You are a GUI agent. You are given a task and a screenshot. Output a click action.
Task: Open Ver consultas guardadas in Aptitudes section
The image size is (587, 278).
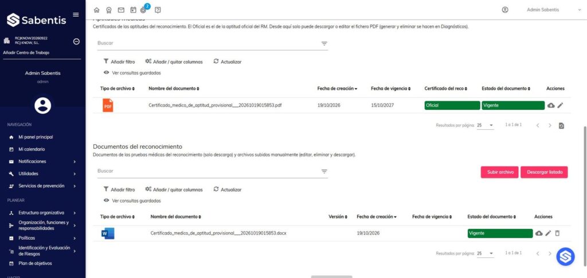pyautogui.click(x=132, y=73)
